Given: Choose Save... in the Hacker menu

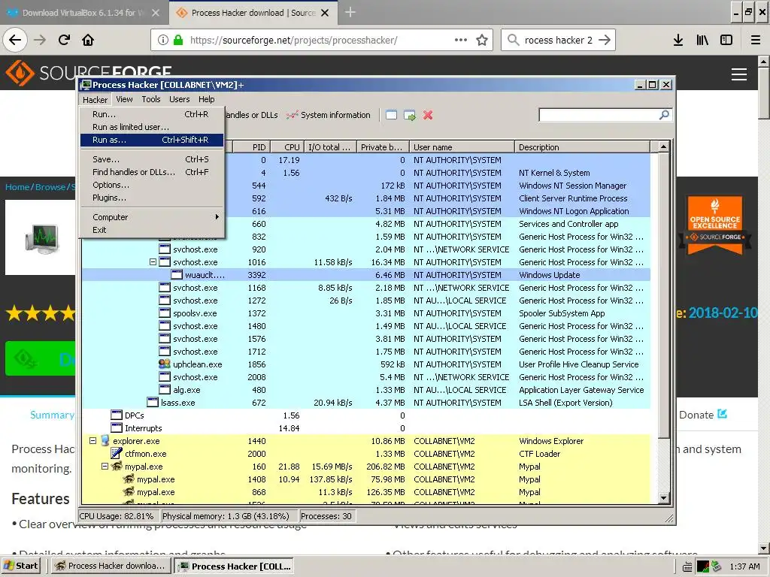Looking at the screenshot, I should pos(152,159).
